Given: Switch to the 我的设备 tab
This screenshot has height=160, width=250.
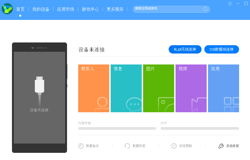Looking at the screenshot, I should pos(40,9).
